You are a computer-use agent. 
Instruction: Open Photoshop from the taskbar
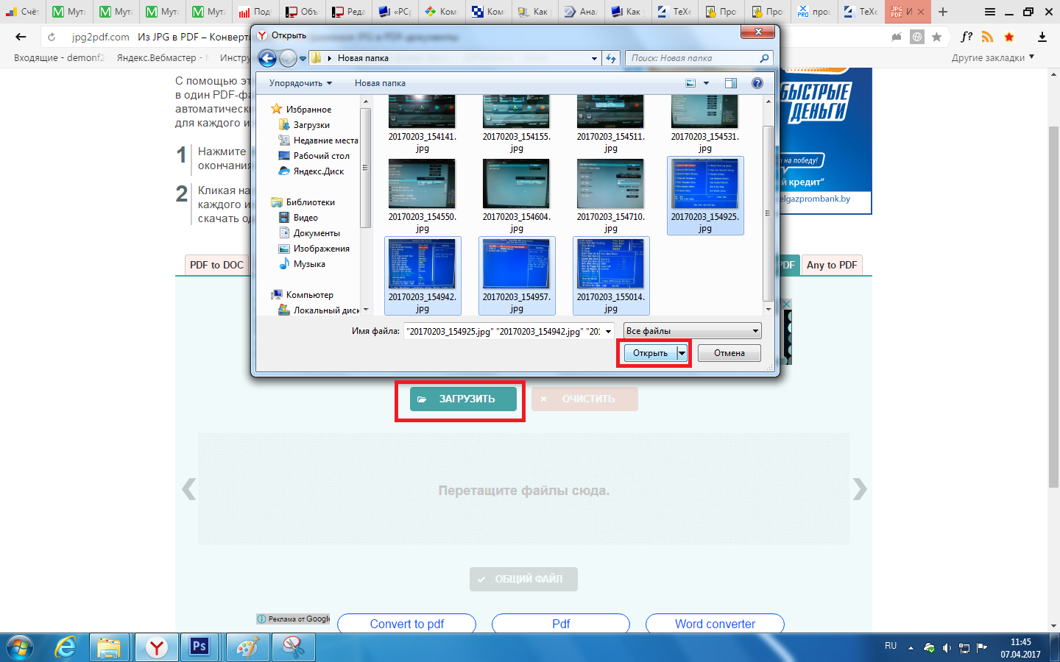199,647
